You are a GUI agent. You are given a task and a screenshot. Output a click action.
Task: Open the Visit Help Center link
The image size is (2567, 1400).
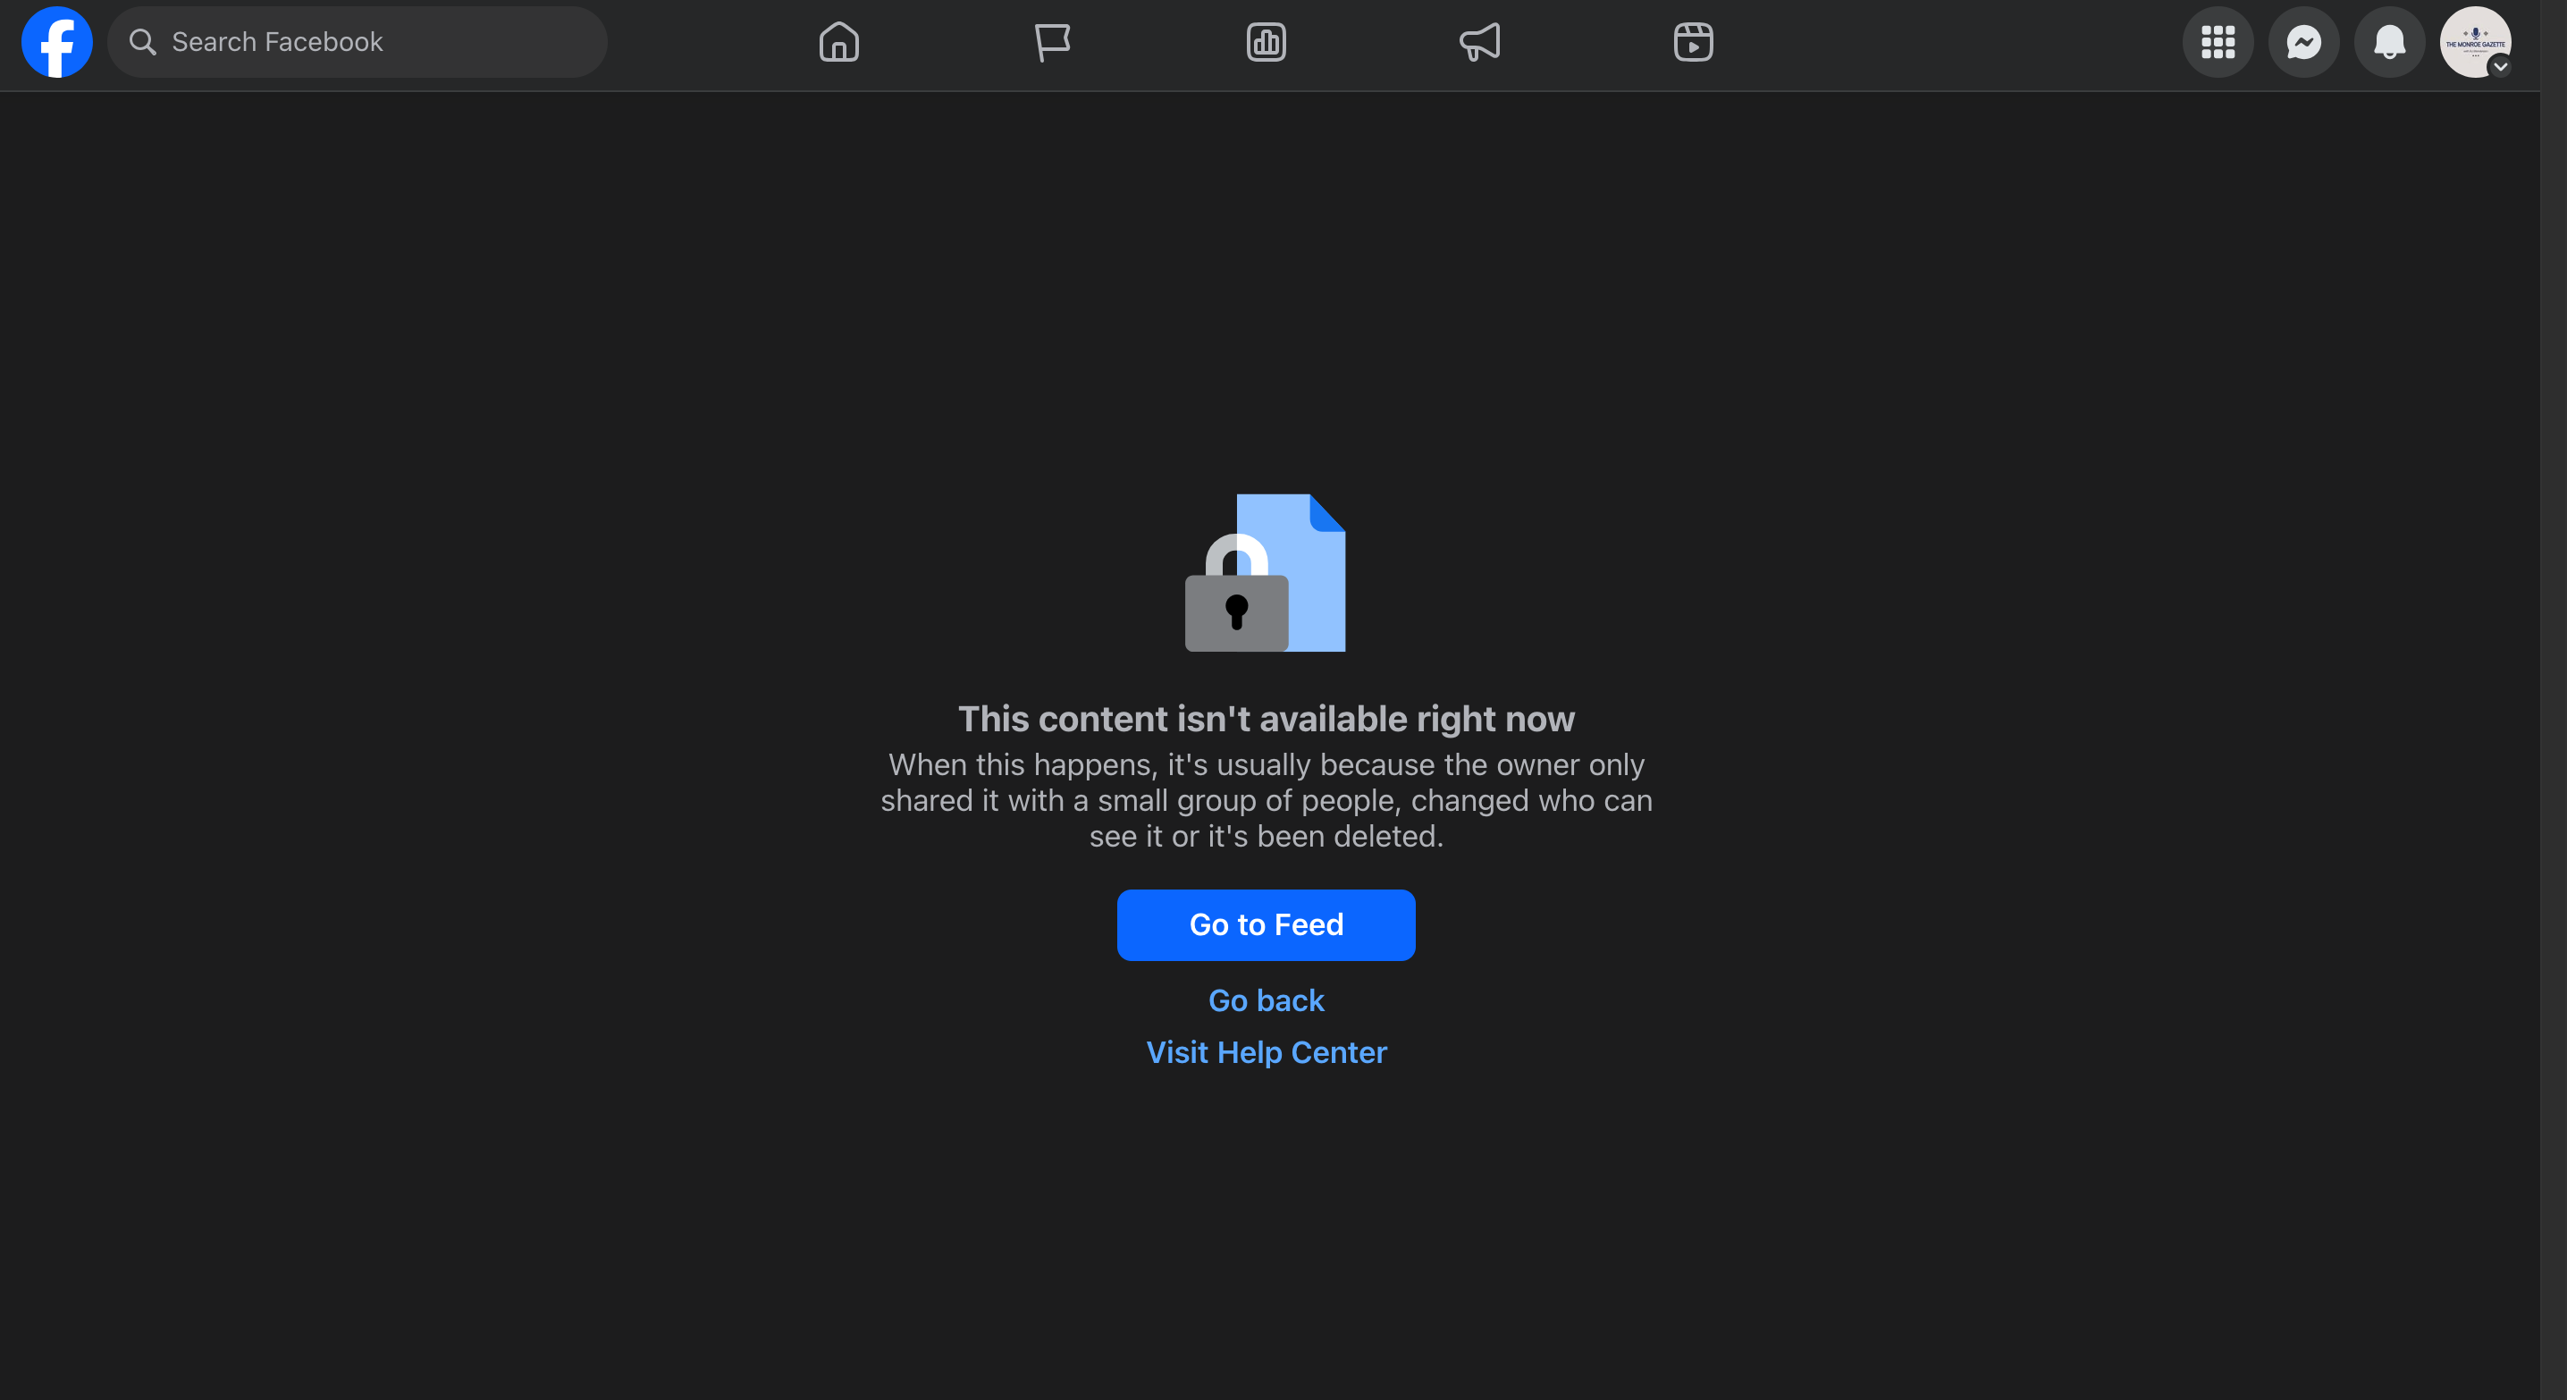pyautogui.click(x=1266, y=1052)
